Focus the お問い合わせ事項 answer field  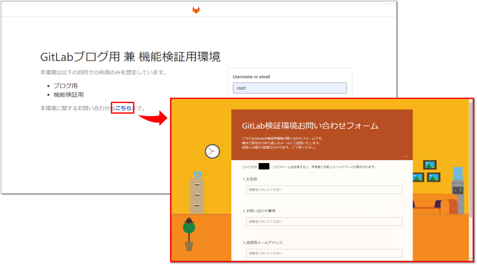[324, 221]
